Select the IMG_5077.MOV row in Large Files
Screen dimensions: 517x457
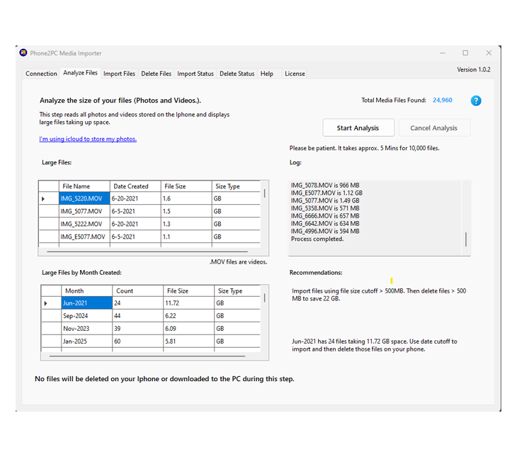tap(149, 211)
